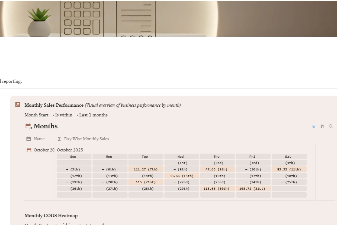The height and width of the screenshot is (225, 337).
Task: Open search in Months database
Action: (331, 126)
